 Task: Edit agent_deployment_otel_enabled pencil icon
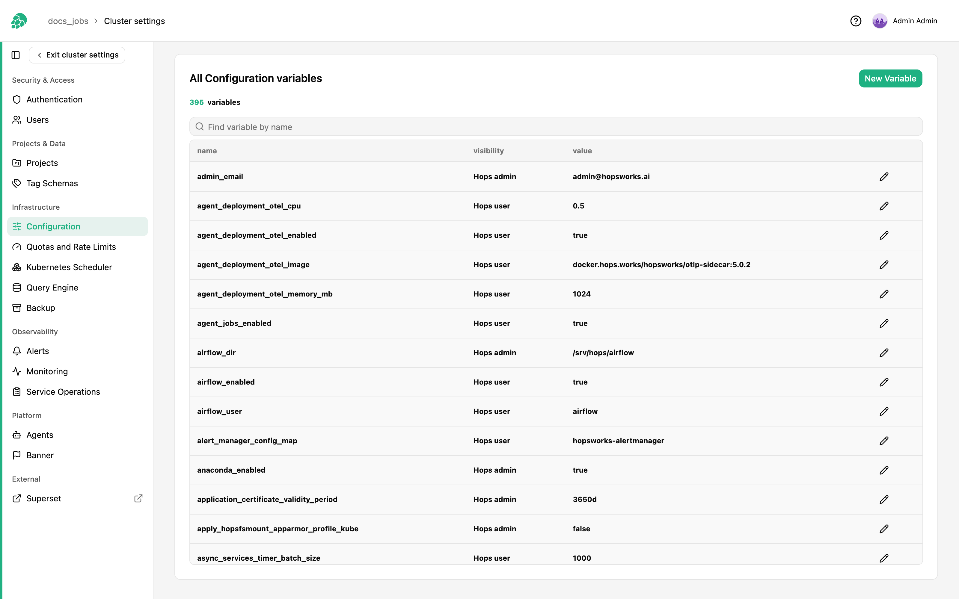884,235
